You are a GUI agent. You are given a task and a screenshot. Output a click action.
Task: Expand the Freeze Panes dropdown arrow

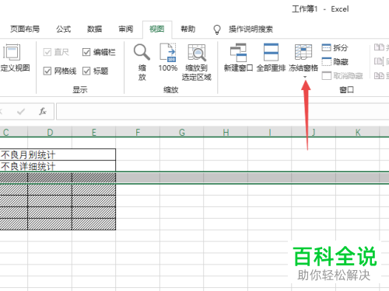[305, 77]
